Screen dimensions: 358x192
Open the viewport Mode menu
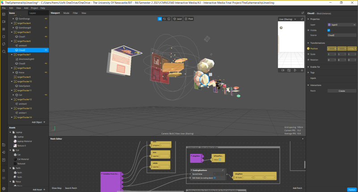click(x=66, y=13)
